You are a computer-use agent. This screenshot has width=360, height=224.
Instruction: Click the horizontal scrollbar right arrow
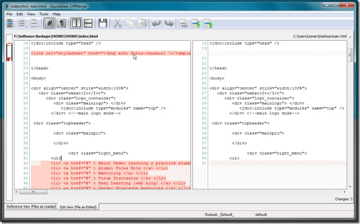tap(345, 192)
